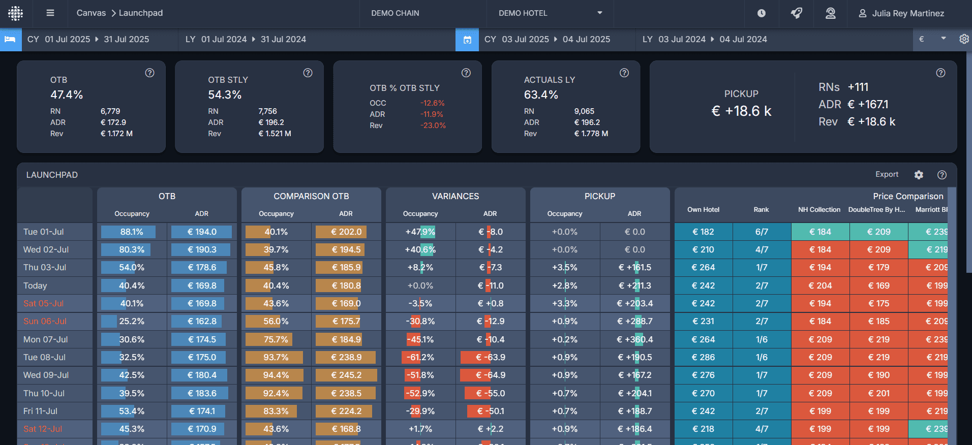Select the Sat 05-Jul row label
Viewport: 972px width, 445px height.
44,303
